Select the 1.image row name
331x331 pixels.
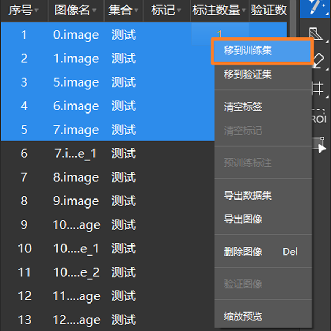76,58
